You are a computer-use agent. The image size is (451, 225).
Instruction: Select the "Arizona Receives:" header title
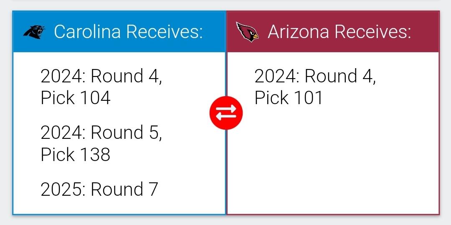[x=339, y=31]
